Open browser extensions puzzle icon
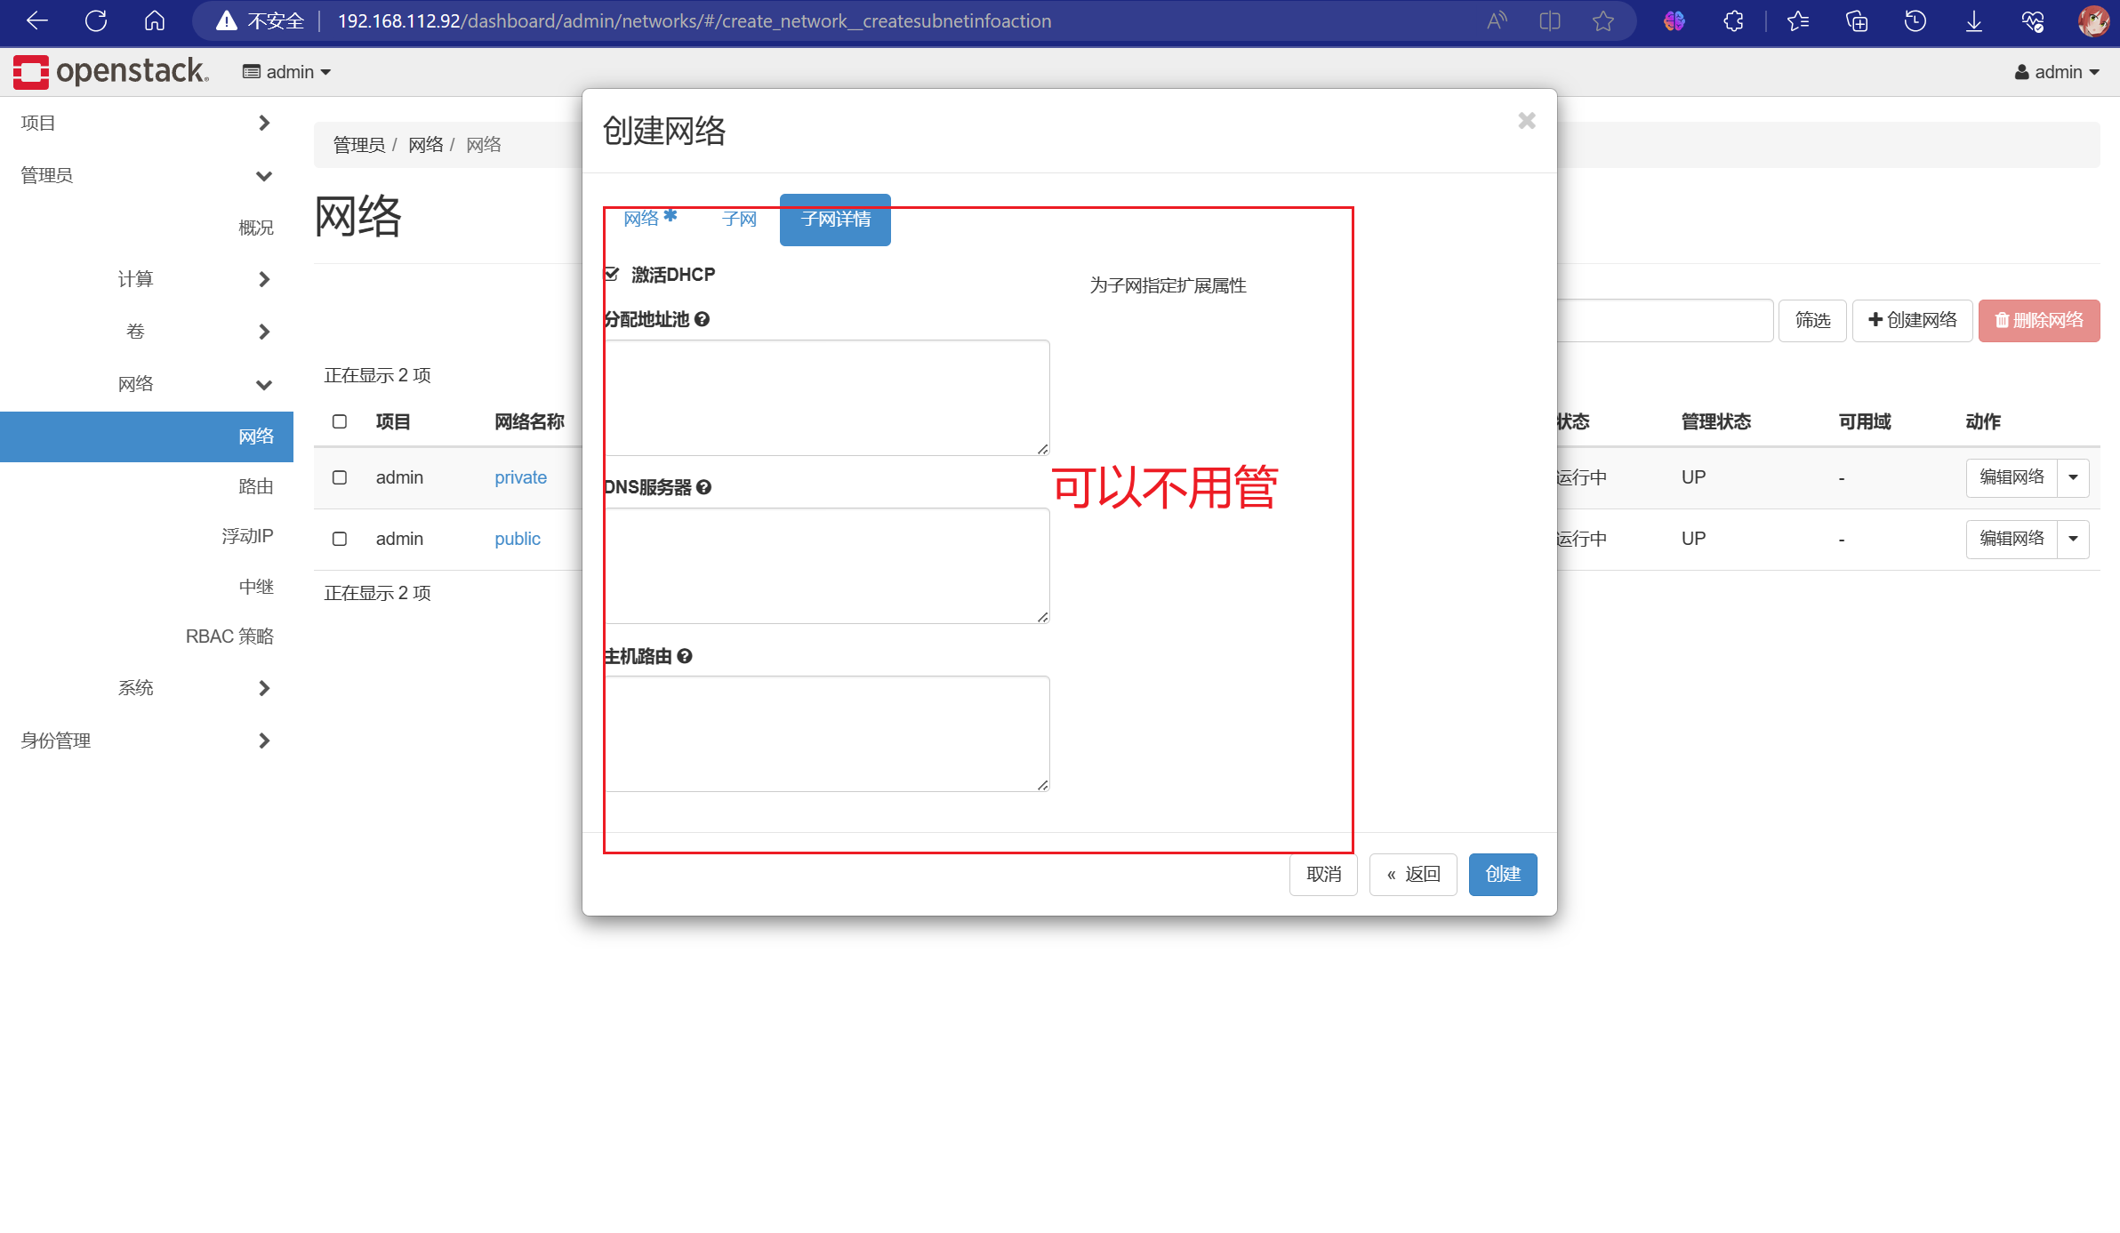 click(x=1733, y=20)
